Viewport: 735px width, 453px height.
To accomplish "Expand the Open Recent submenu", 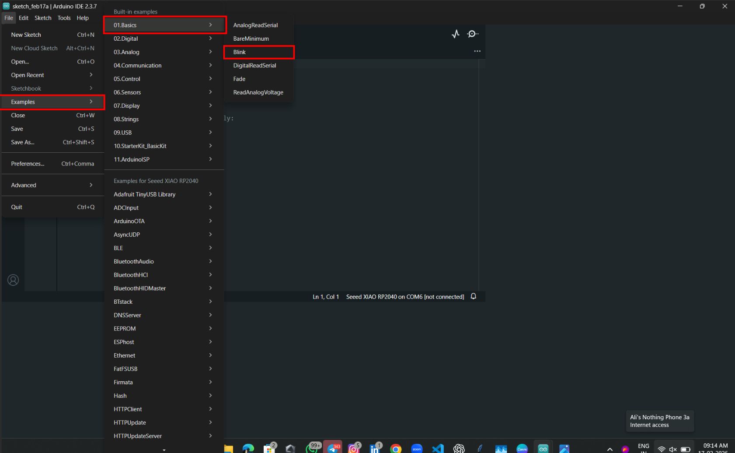I will (x=52, y=75).
